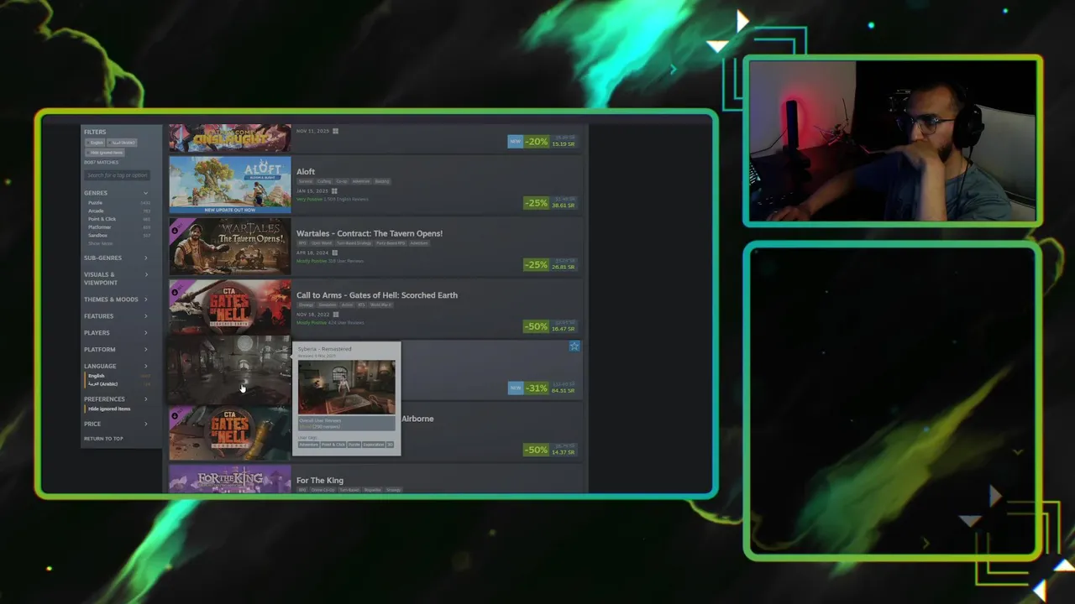Expand the Sub-Genres section
This screenshot has height=604, width=1075.
[116, 258]
